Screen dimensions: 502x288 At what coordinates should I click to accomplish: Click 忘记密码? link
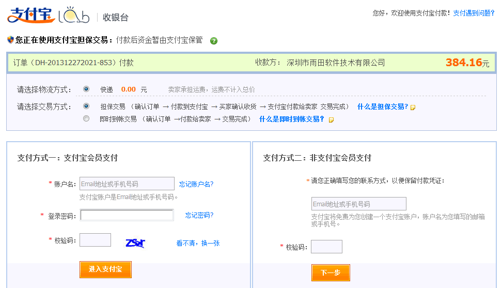point(199,215)
